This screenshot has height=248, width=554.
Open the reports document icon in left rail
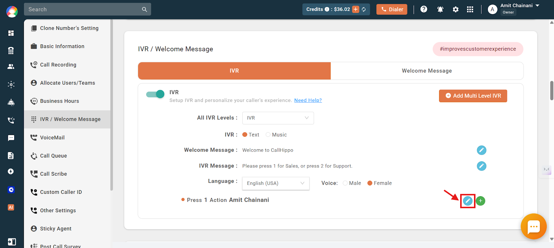(x=11, y=155)
